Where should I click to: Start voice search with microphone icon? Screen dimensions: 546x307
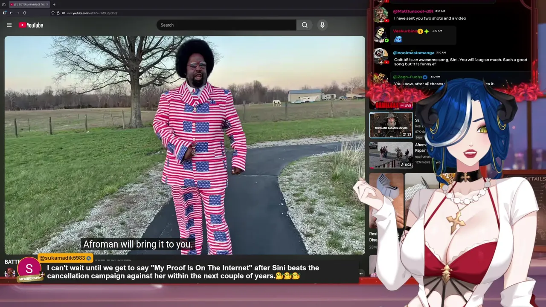click(x=322, y=25)
